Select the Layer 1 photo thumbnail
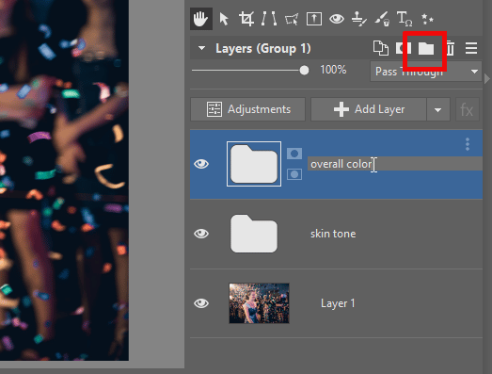492x374 pixels. (x=260, y=303)
